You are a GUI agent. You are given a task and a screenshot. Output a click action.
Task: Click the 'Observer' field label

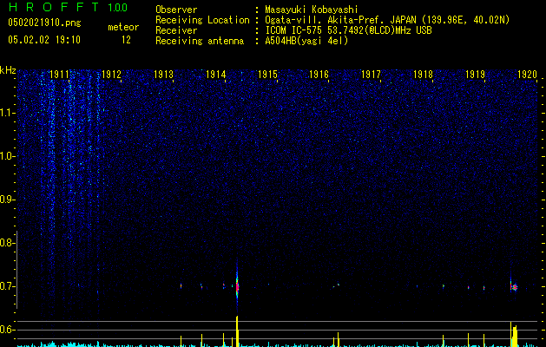point(176,10)
